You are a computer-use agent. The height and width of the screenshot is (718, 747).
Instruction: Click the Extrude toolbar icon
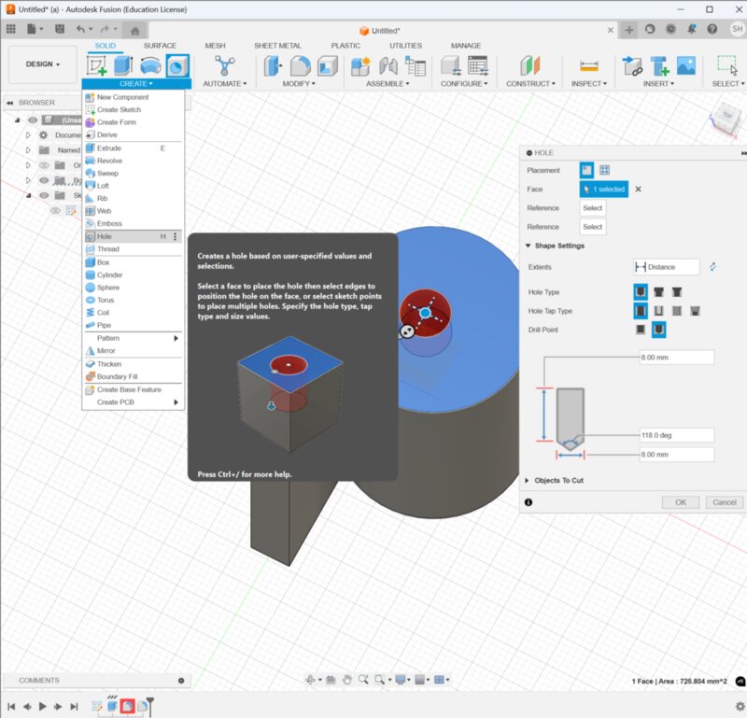(123, 65)
